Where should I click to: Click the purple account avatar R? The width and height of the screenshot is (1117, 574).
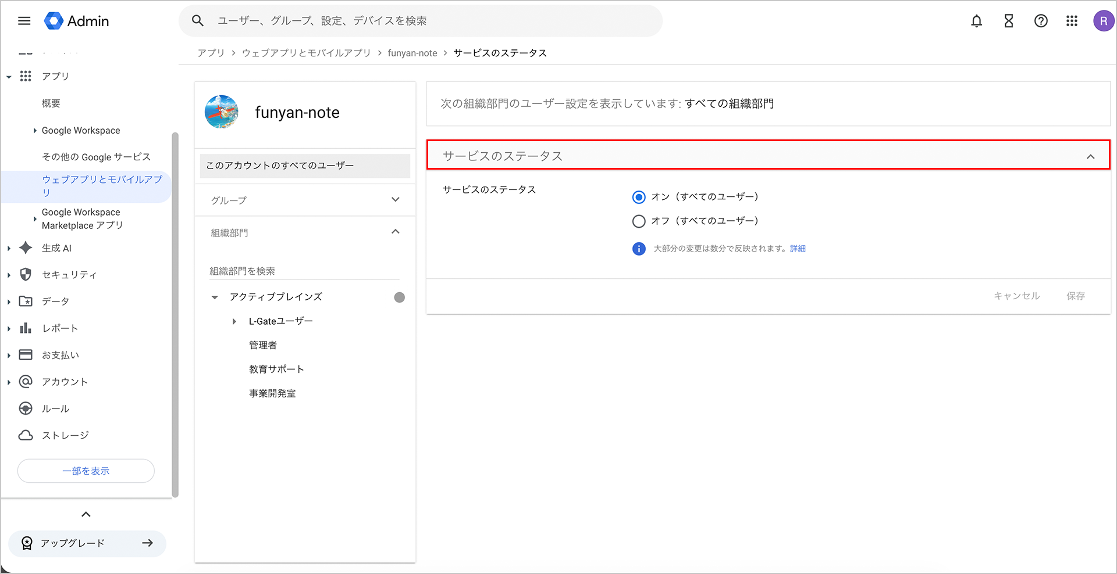[x=1103, y=21]
